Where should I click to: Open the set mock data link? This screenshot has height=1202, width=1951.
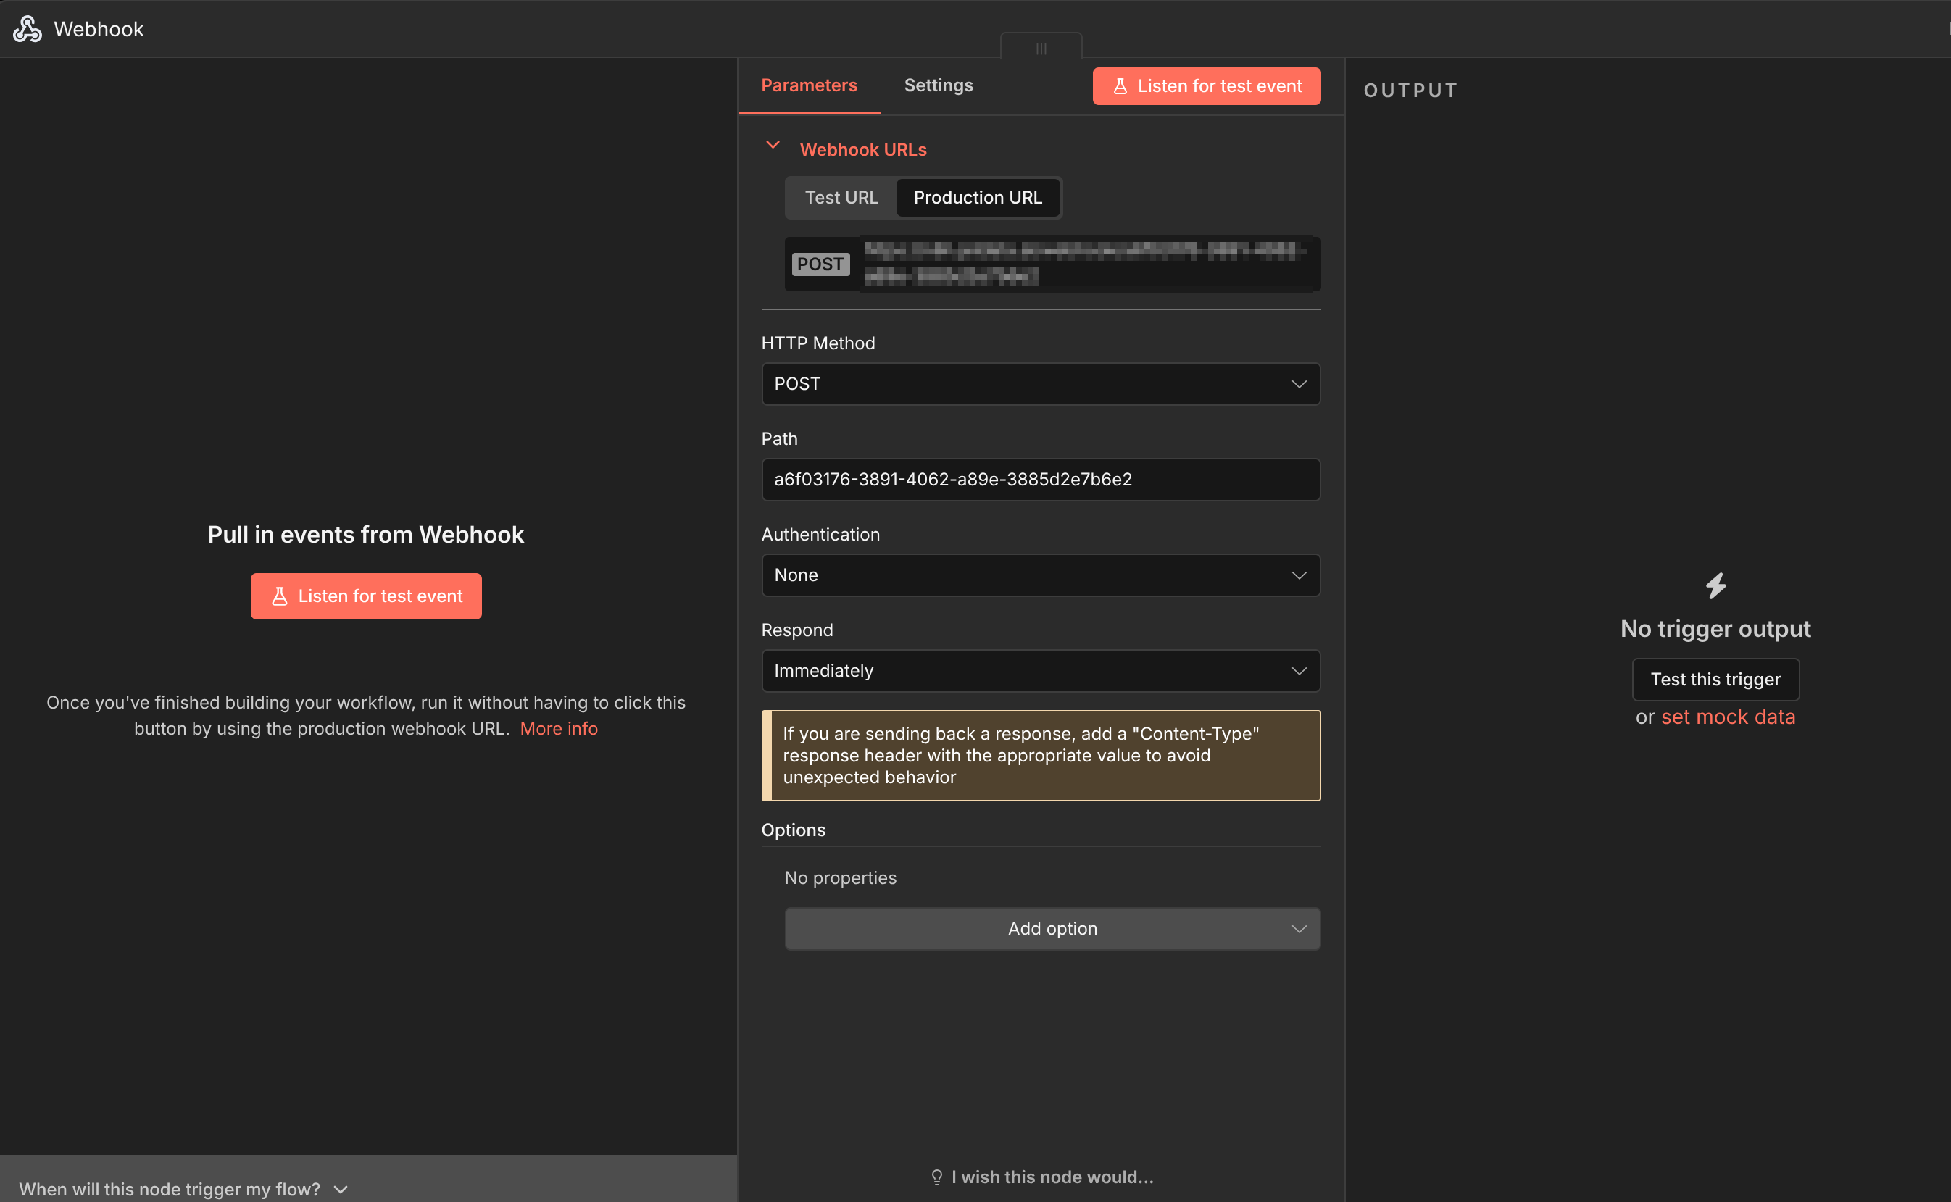pyautogui.click(x=1728, y=717)
